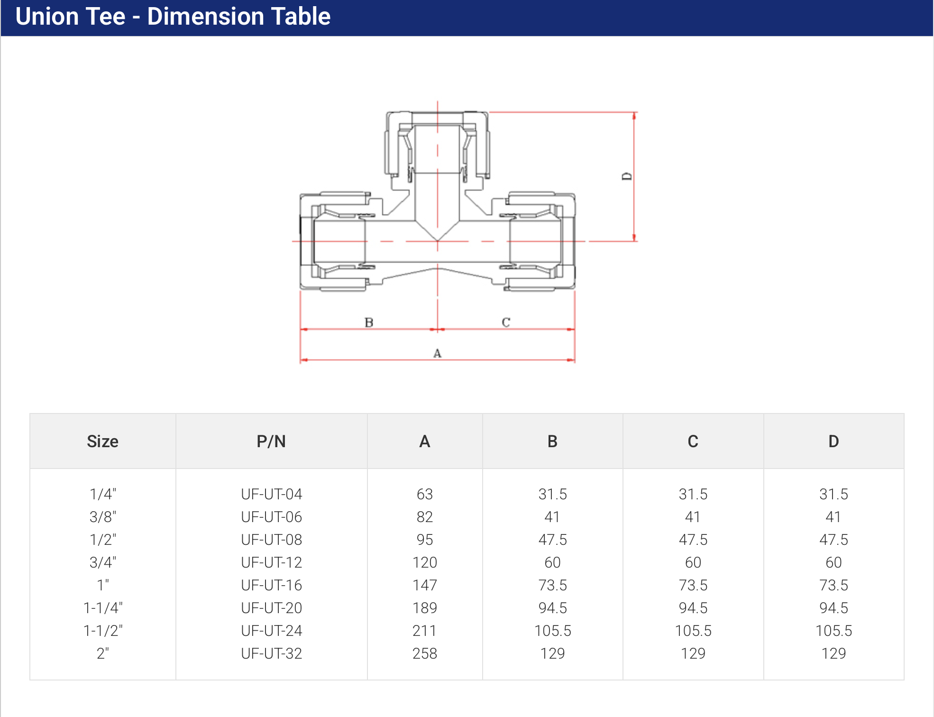
Task: Click the C column header
Action: pos(693,441)
